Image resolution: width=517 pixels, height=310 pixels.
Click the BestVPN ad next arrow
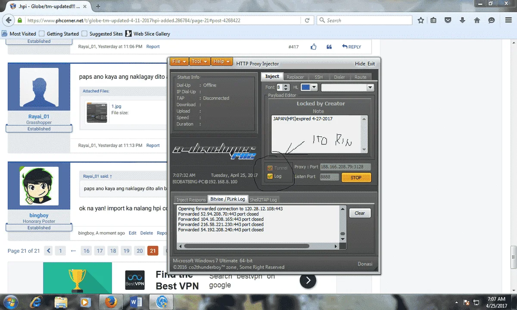click(308, 281)
